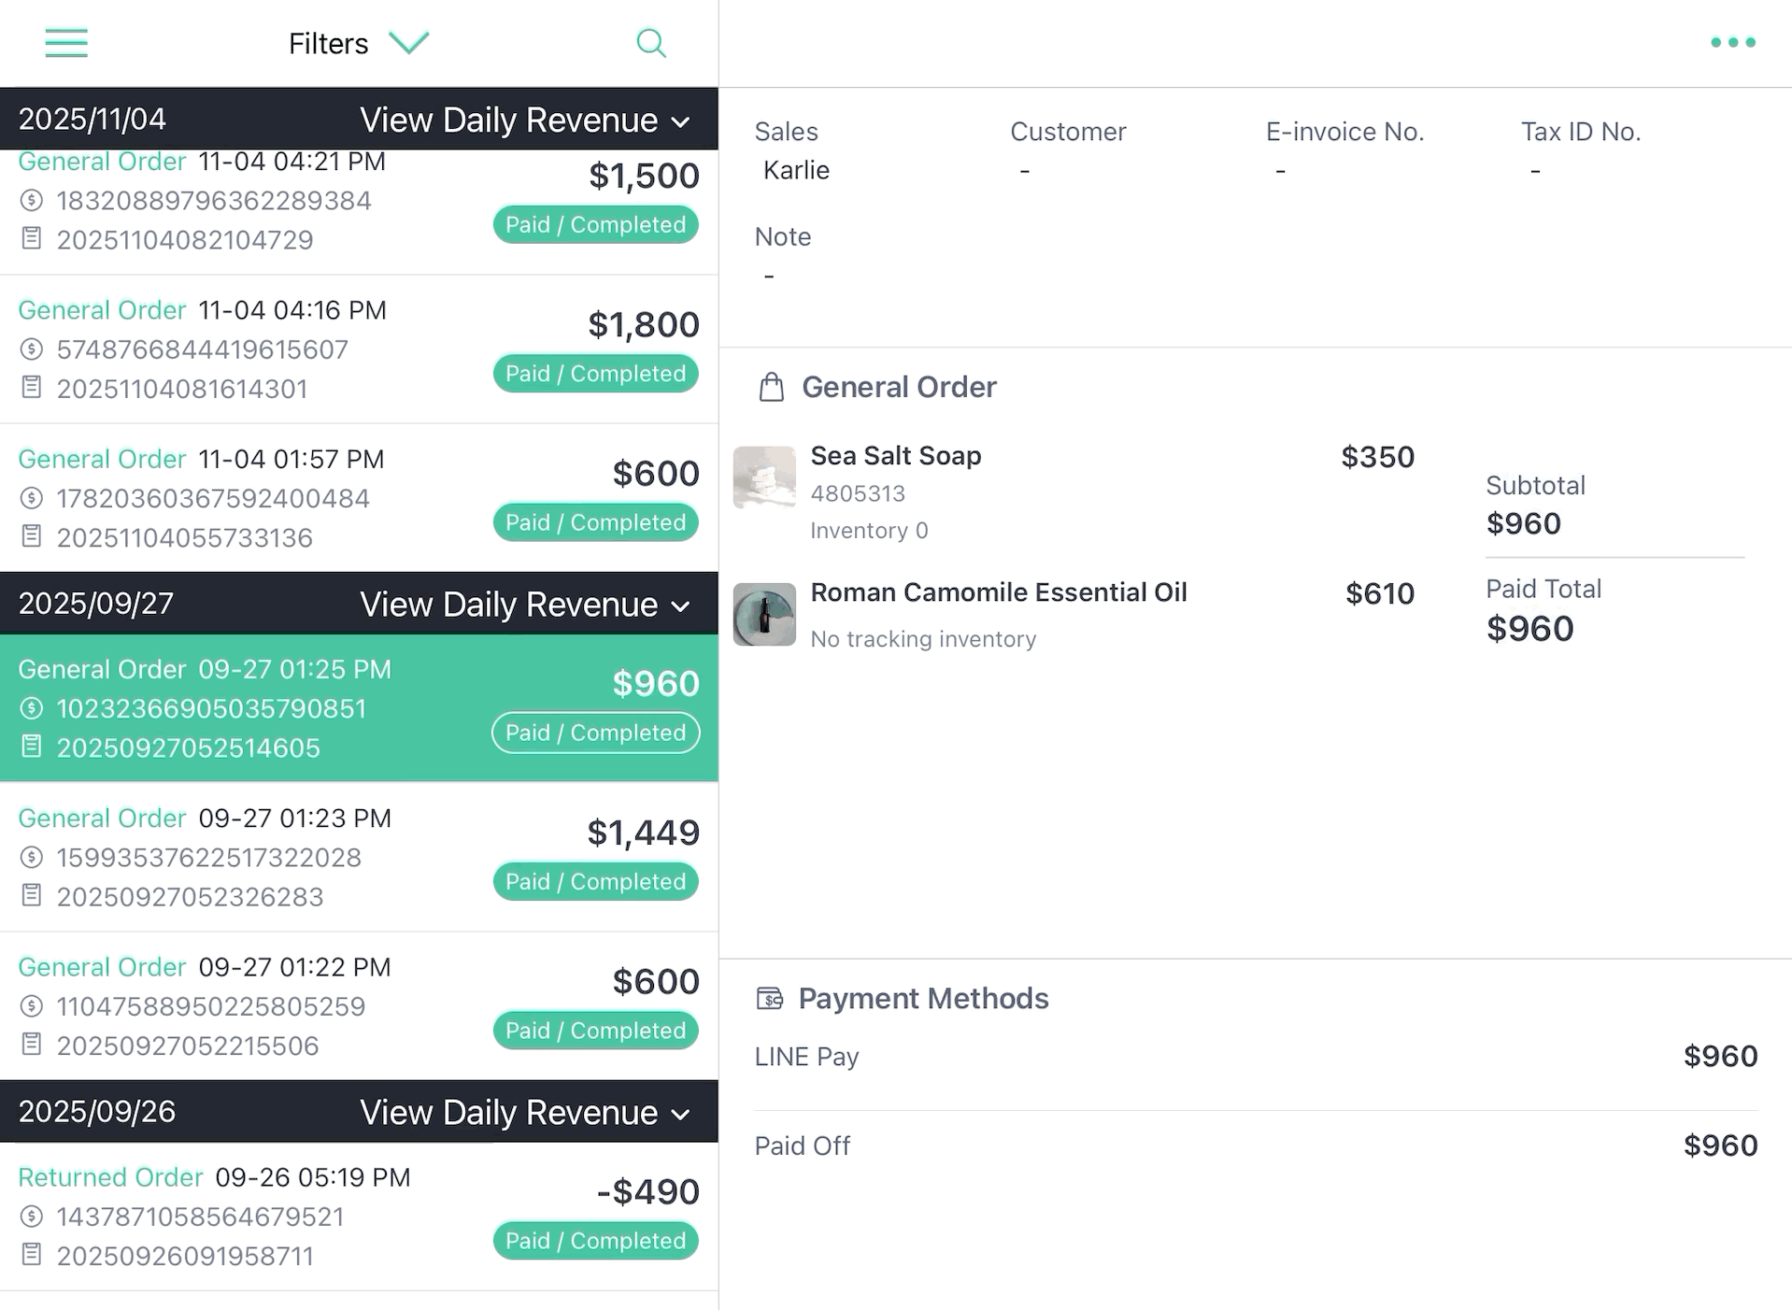
Task: Click the dollar icon beside 1782036036759240​0484
Action: click(32, 498)
